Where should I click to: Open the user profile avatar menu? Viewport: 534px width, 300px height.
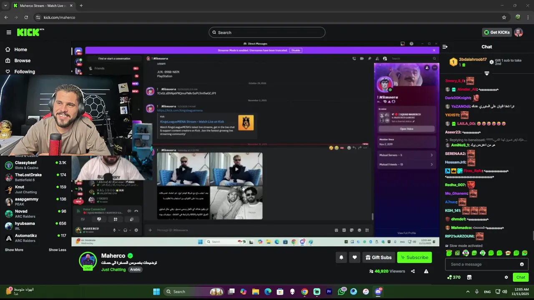(518, 32)
